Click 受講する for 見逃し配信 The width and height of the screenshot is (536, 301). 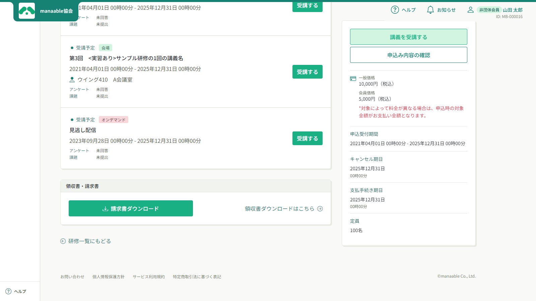click(308, 138)
